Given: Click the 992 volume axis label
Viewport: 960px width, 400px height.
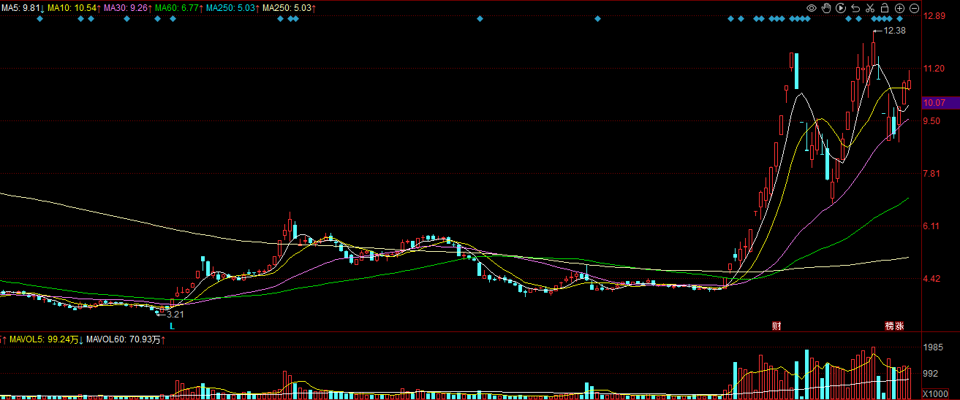Looking at the screenshot, I should tap(931, 373).
